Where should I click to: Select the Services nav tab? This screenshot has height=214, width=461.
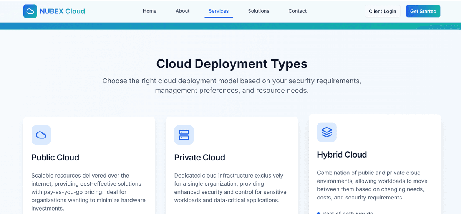click(219, 11)
